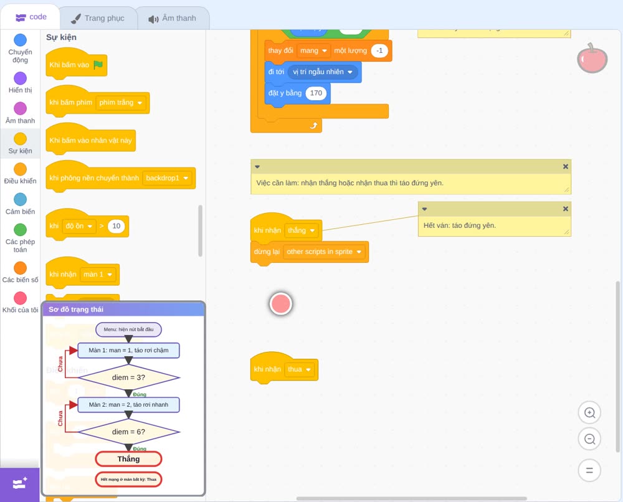Select the Sự kiện category circle
The height and width of the screenshot is (502, 623).
pos(21,139)
